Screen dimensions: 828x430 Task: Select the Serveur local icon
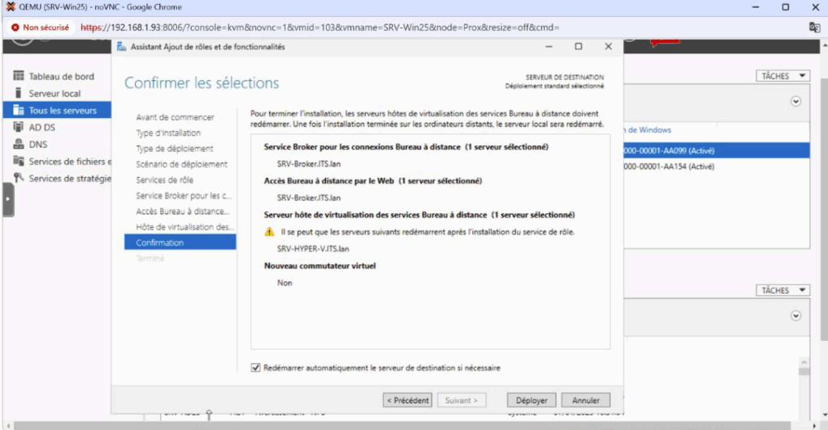pos(19,93)
